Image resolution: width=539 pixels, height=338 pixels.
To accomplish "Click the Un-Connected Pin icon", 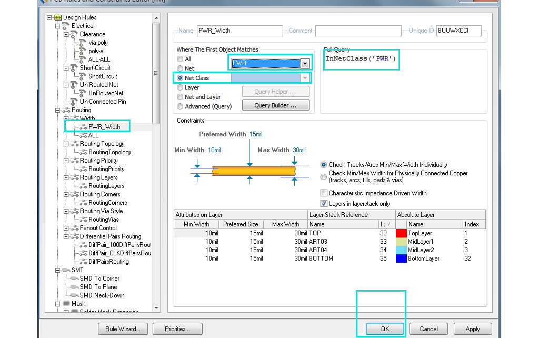I will [74, 102].
